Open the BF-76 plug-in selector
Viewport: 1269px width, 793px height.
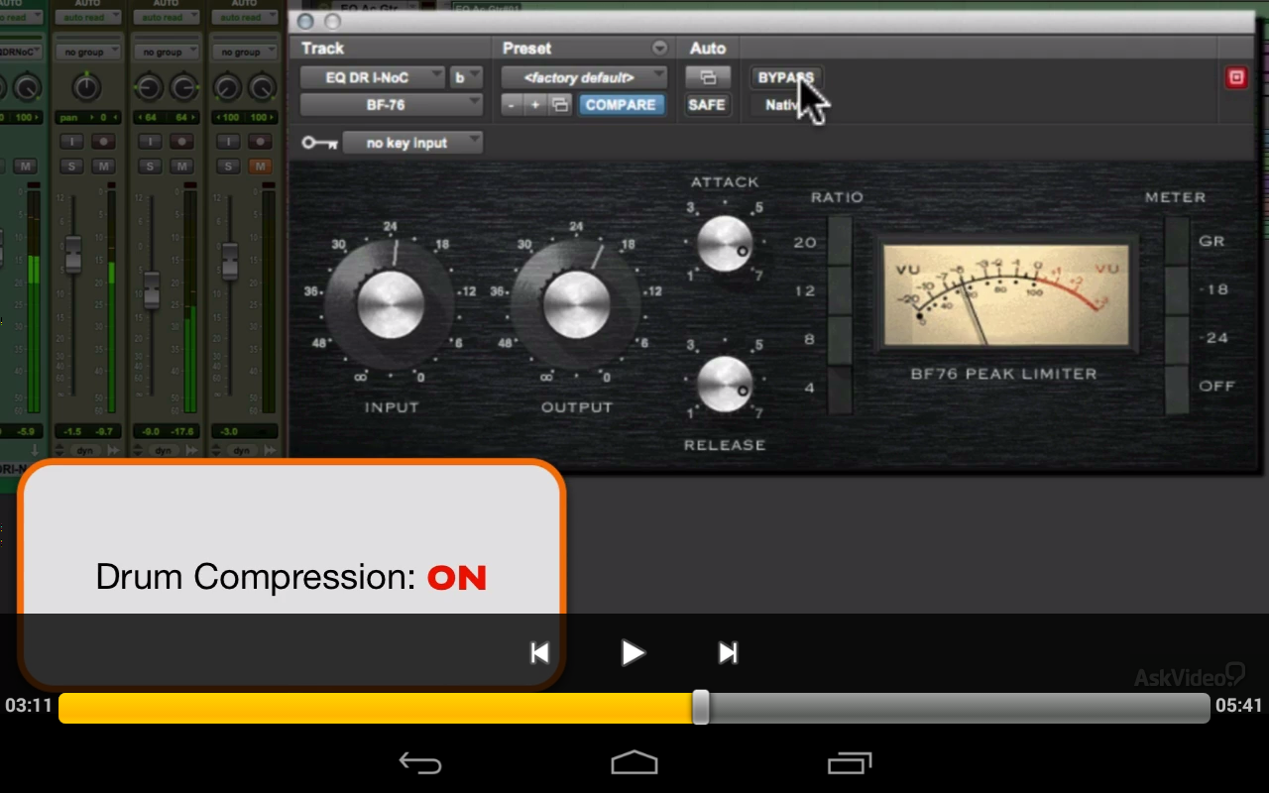click(392, 104)
